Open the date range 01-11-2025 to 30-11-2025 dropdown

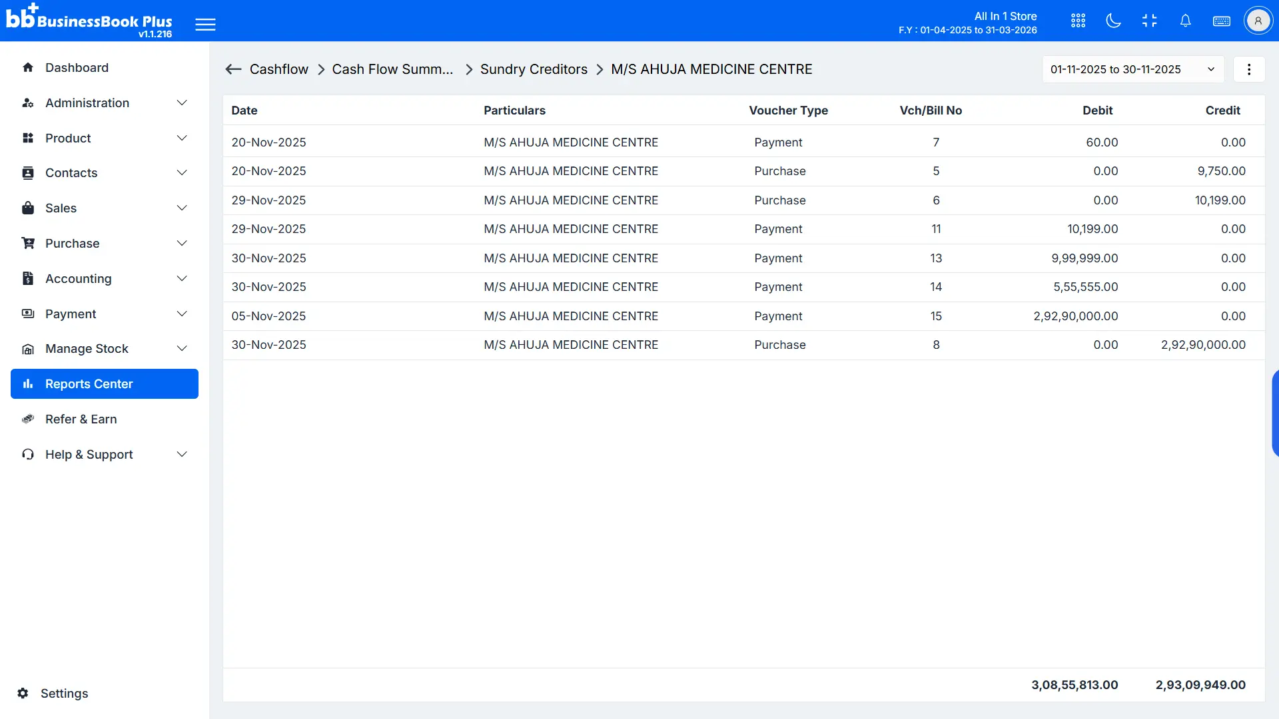pos(1132,69)
